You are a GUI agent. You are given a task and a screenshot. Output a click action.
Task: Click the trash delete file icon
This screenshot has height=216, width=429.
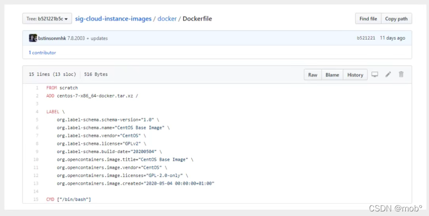401,75
